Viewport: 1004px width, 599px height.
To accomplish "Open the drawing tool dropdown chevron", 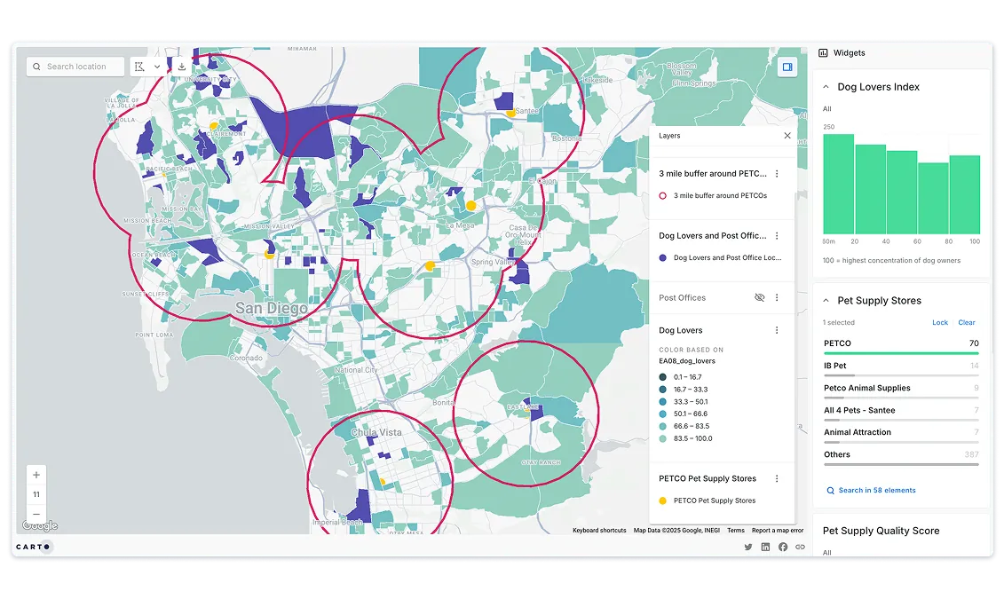I will pos(155,66).
